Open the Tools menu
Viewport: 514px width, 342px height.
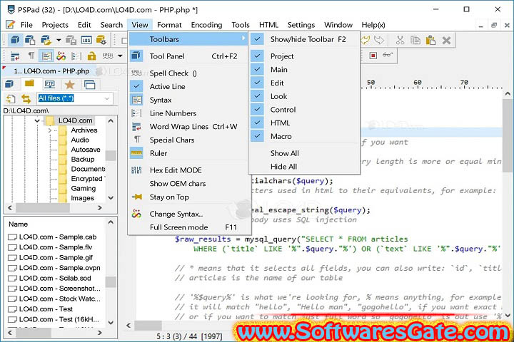coord(241,25)
